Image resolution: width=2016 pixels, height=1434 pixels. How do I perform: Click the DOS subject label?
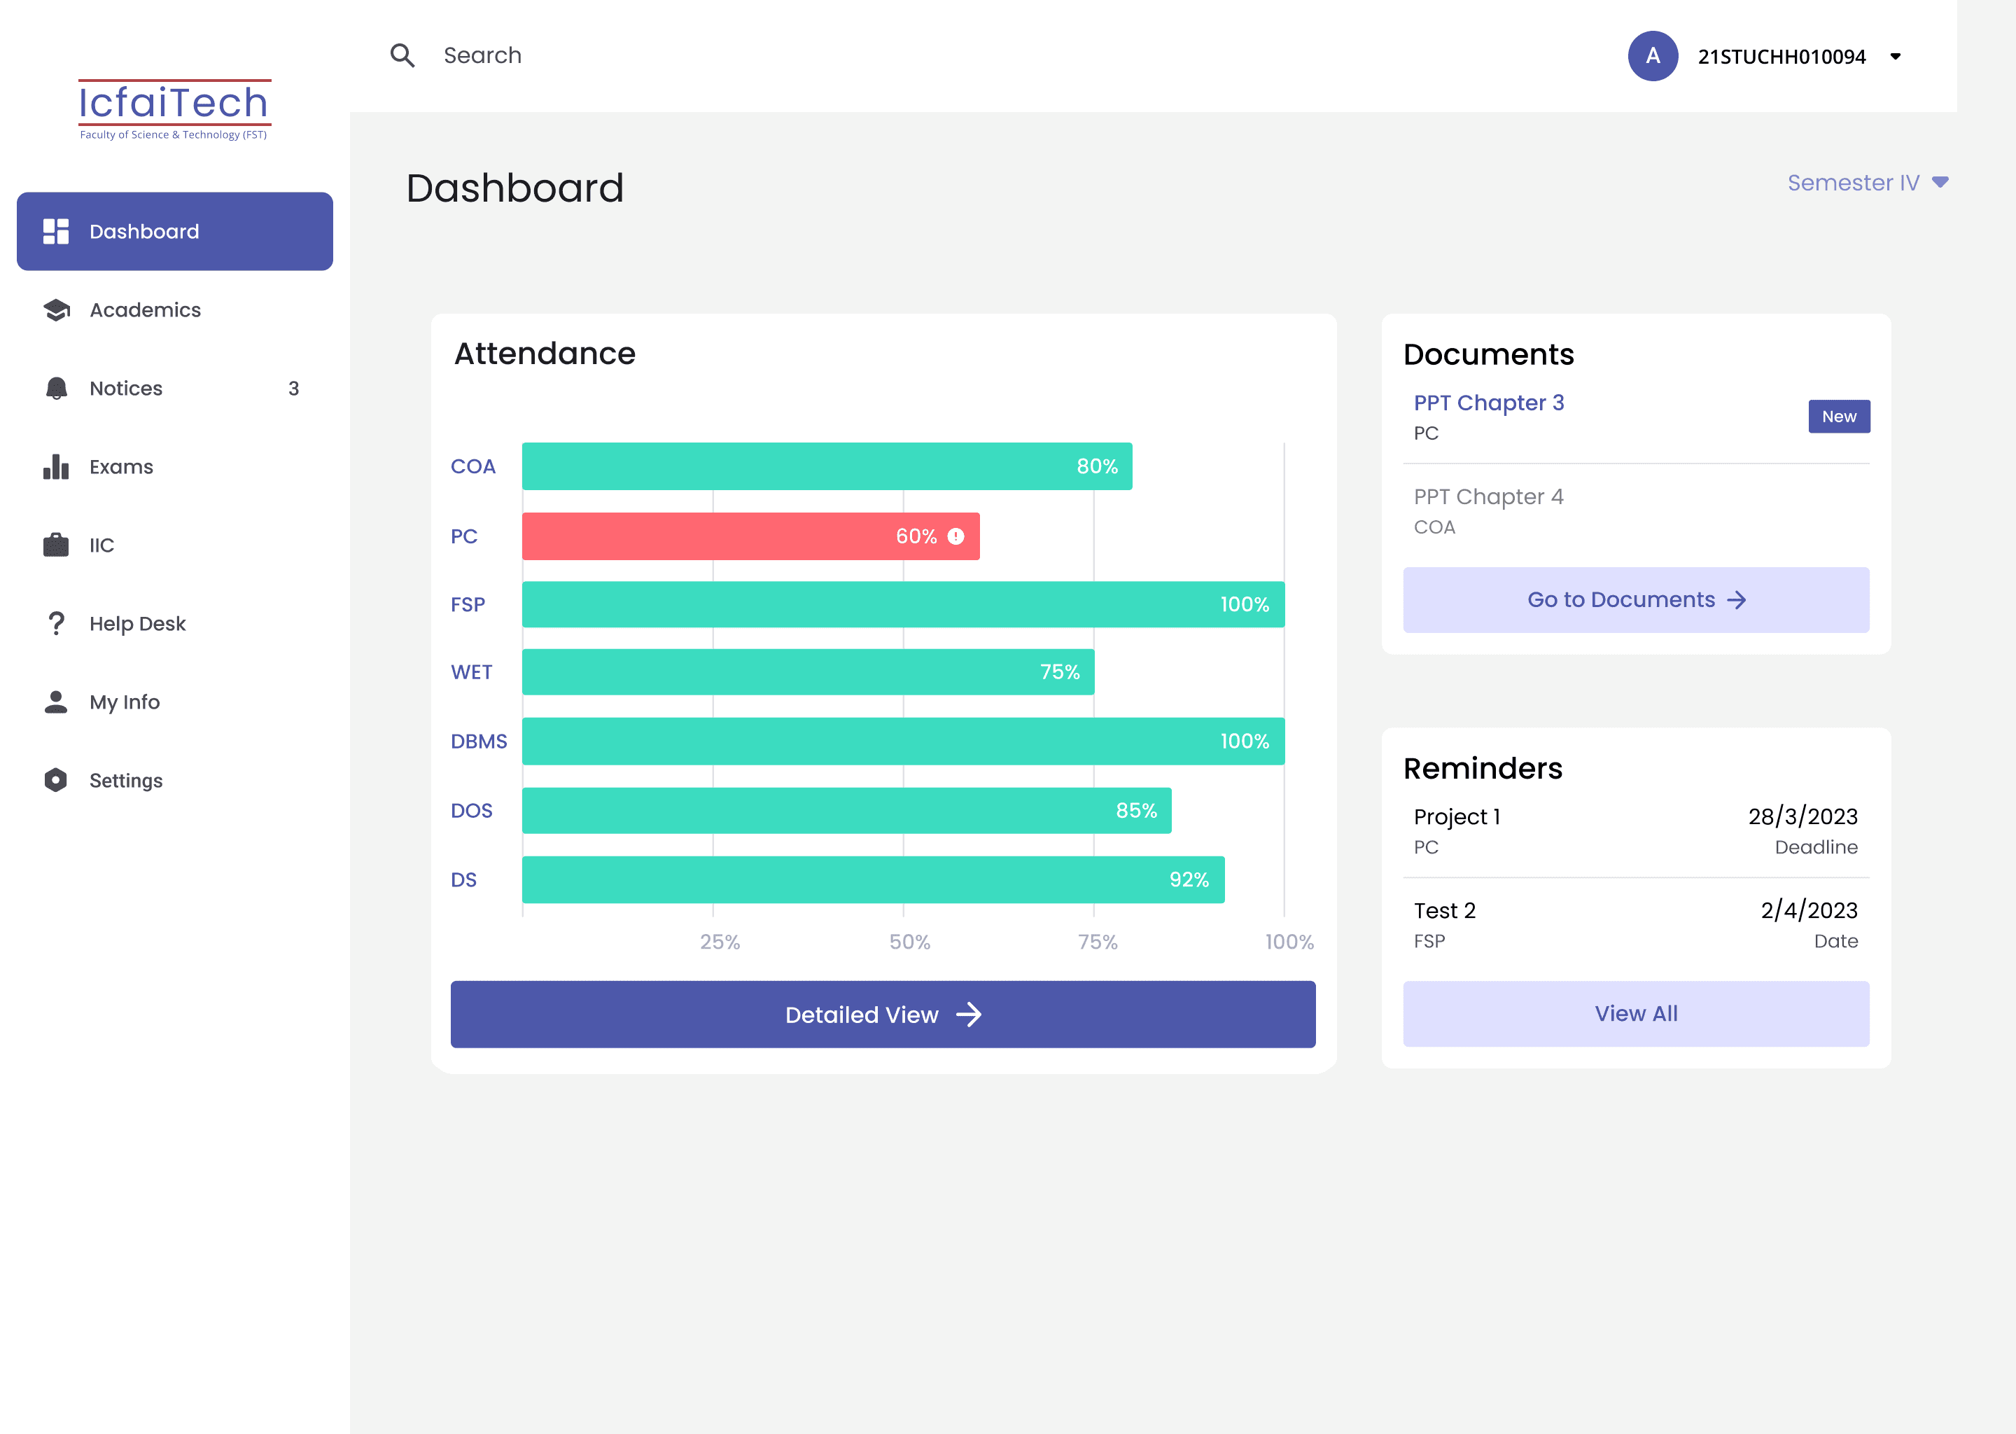coord(471,811)
